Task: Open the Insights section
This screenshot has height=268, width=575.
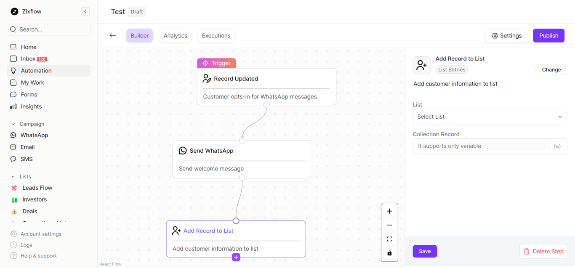Action: (30, 106)
